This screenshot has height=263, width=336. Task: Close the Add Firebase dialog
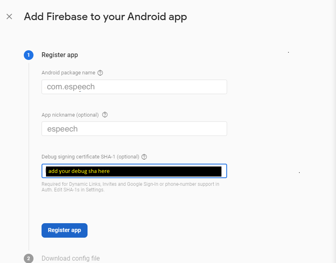[9, 16]
